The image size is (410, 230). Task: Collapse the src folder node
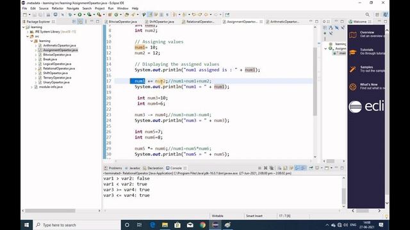pos(28,36)
